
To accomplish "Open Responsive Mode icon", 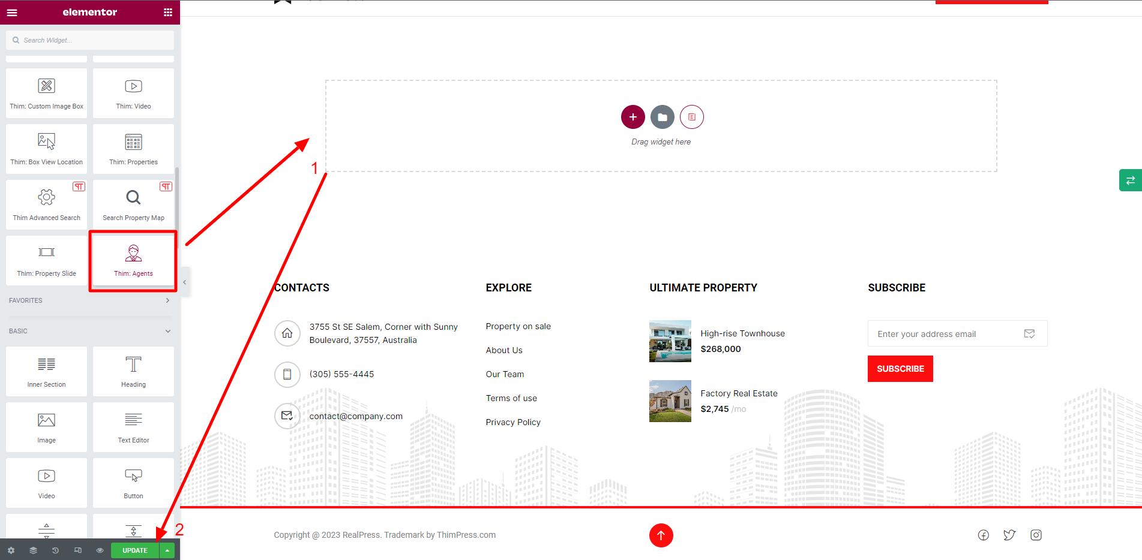I will click(x=77, y=550).
